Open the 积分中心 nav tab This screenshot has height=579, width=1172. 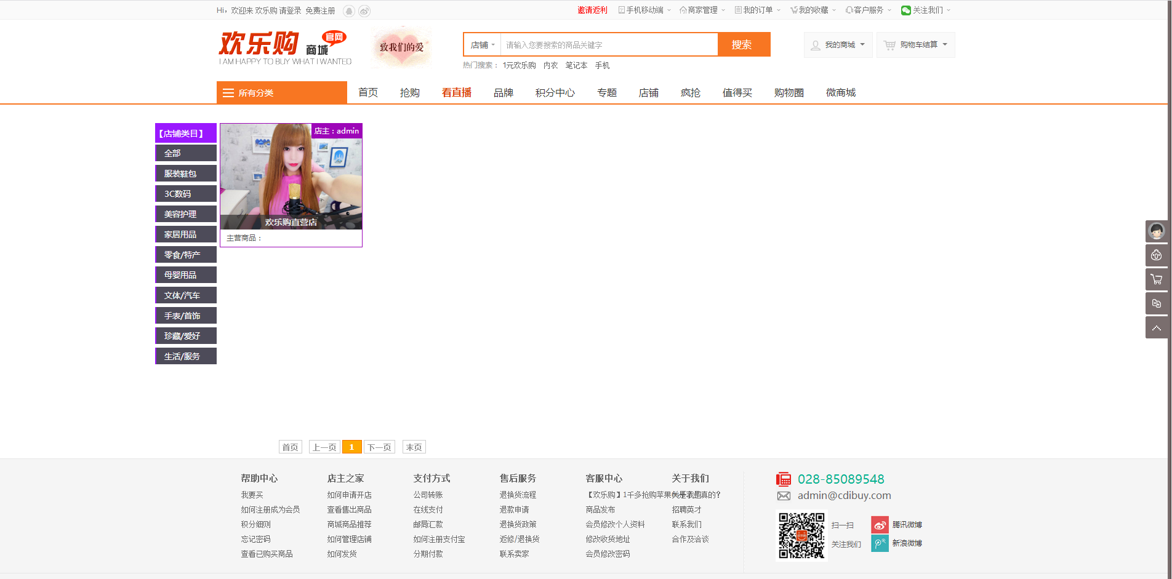pyautogui.click(x=555, y=93)
